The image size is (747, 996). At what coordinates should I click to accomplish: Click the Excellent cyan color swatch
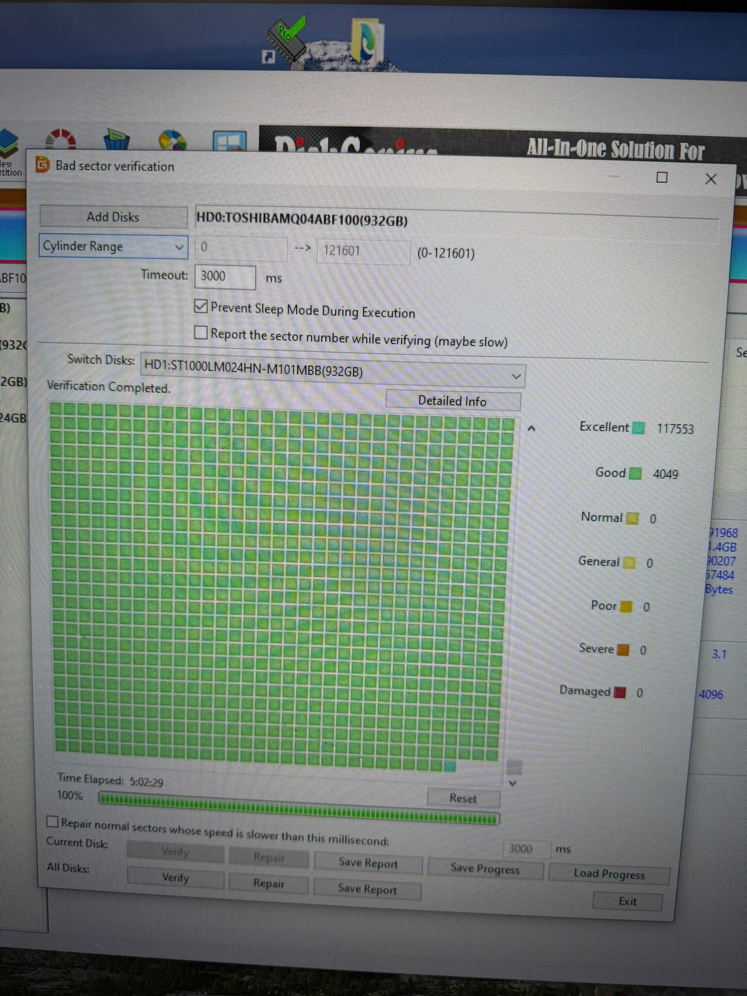point(639,428)
